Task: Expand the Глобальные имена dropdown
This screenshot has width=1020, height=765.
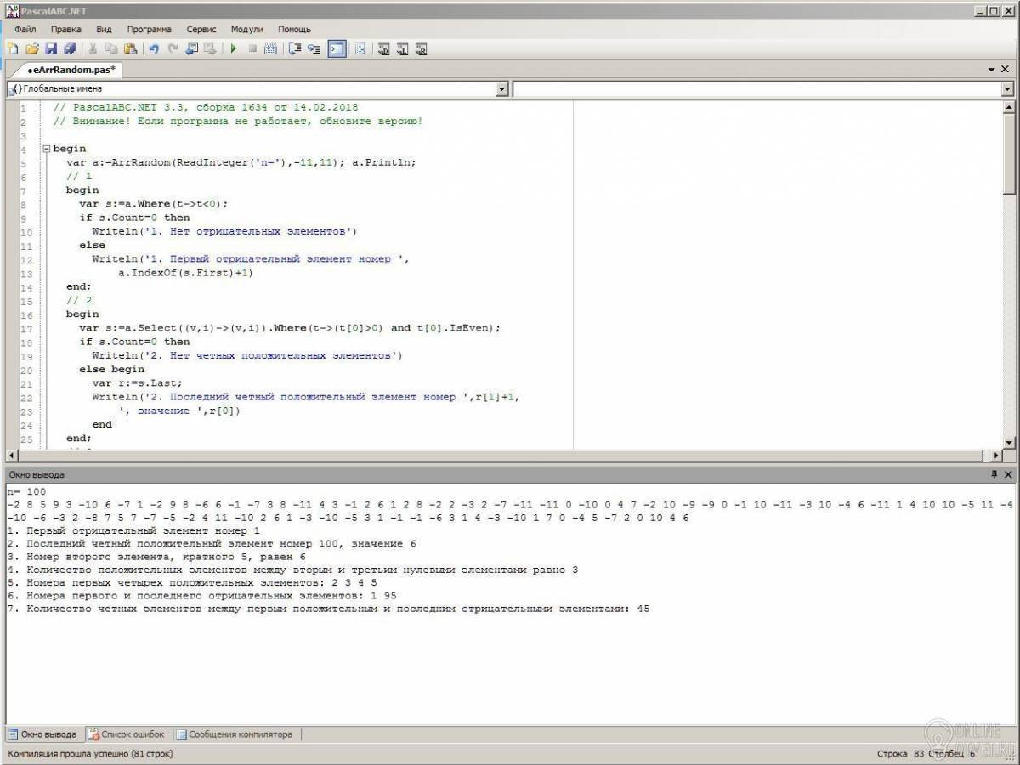Action: point(501,88)
